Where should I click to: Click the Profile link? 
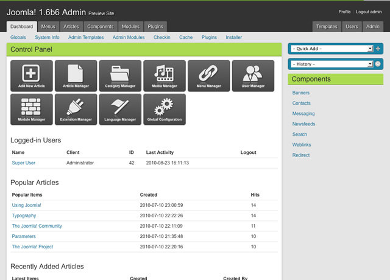pos(344,12)
